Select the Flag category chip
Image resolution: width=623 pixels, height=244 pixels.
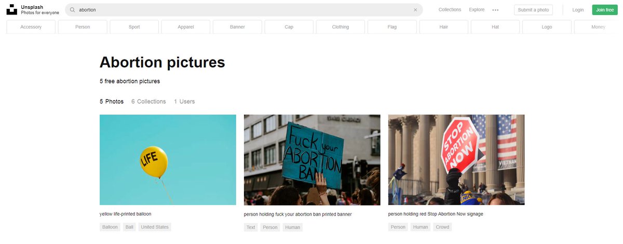click(392, 27)
